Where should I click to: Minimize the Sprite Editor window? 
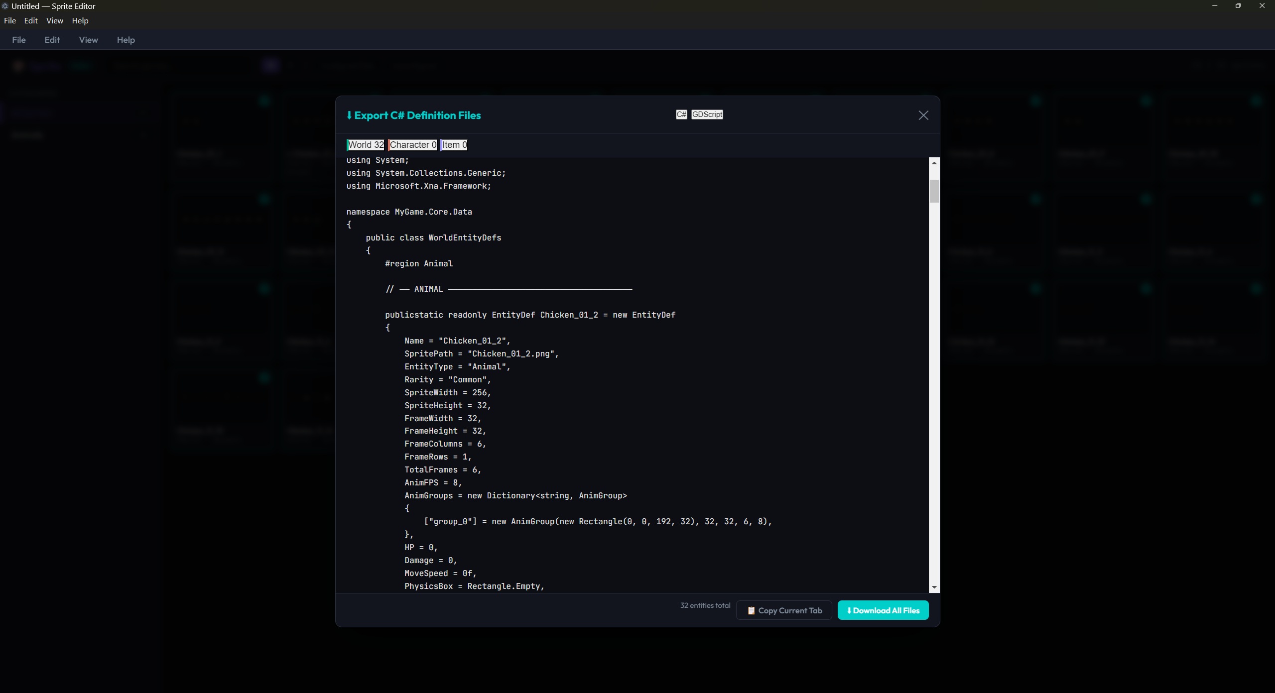tap(1214, 6)
